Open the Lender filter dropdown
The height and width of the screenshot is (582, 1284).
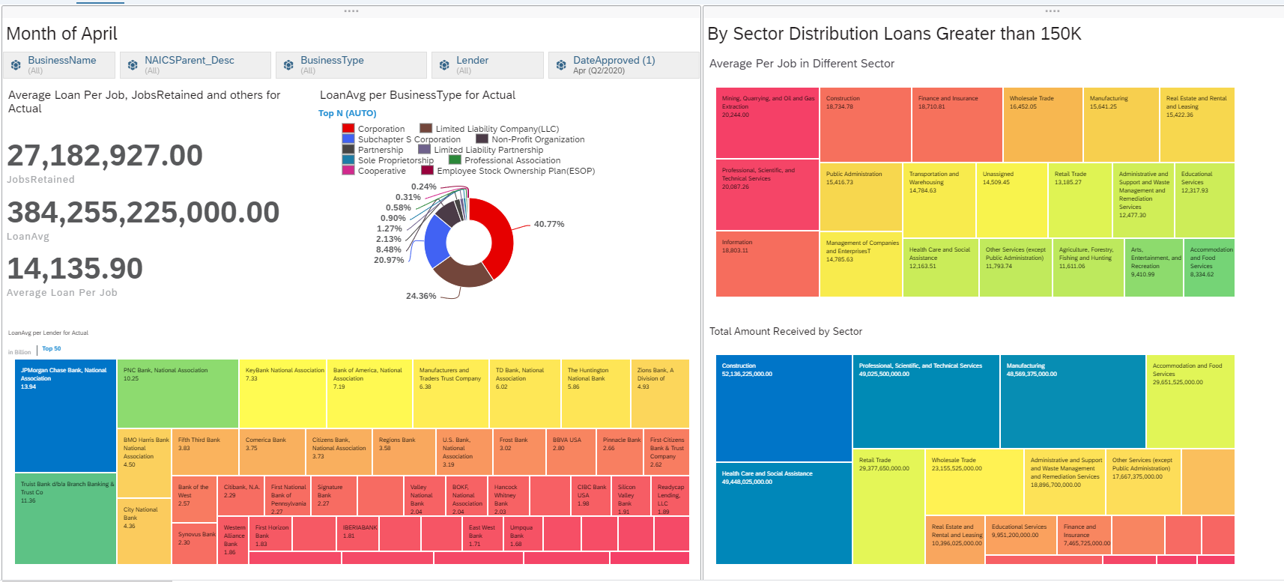click(x=488, y=65)
